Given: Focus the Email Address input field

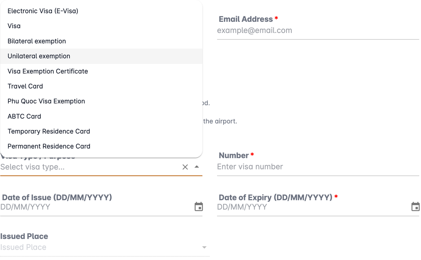Looking at the screenshot, I should point(318,31).
